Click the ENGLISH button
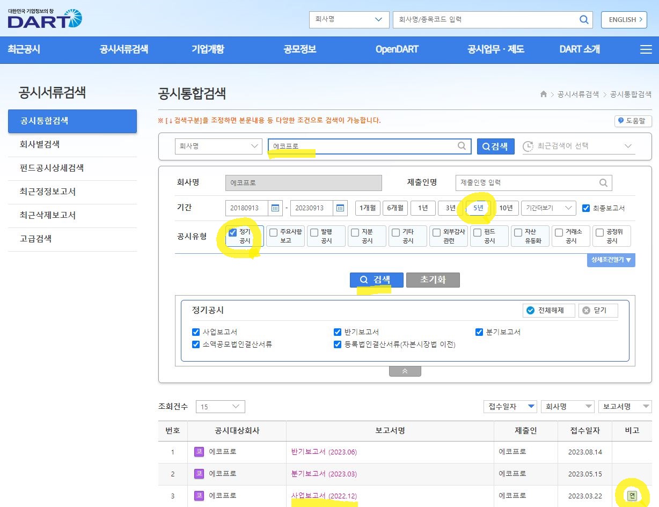Viewport: 659px width, 507px height. coord(624,20)
